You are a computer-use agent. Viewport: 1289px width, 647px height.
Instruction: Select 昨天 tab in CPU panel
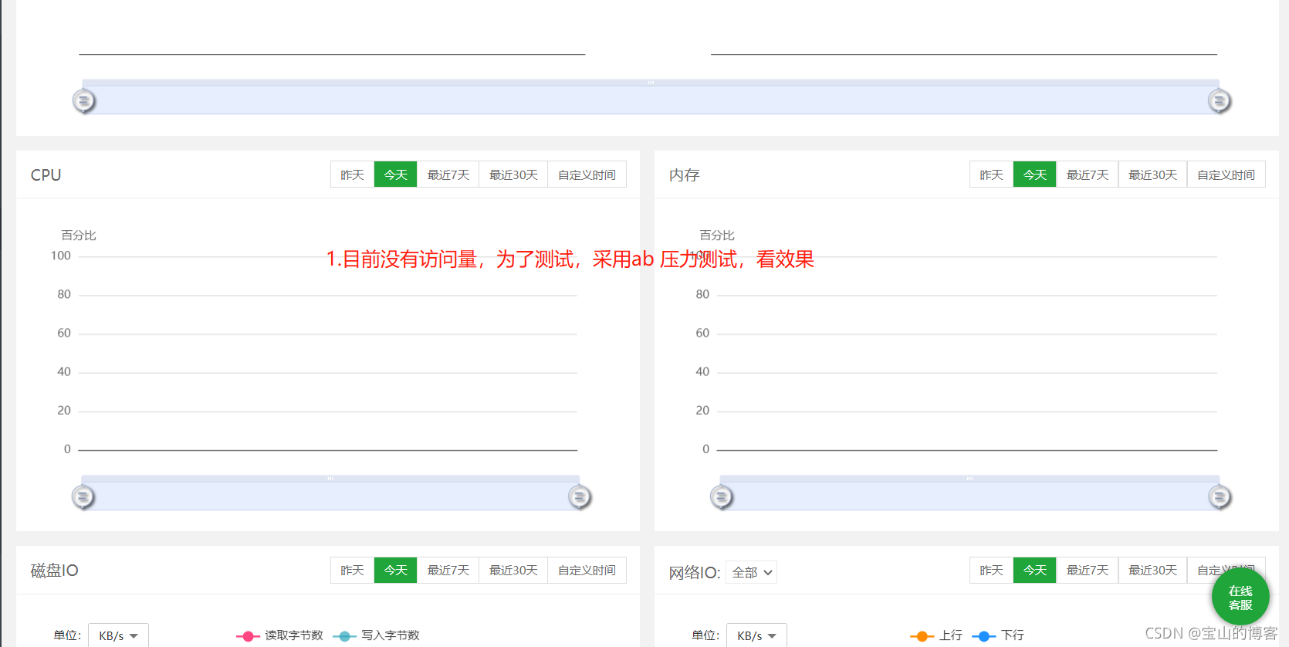[352, 174]
